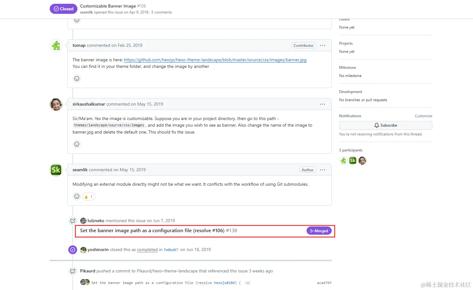The width and height of the screenshot is (473, 290).
Task: Subscribe to thread notifications
Action: 386,125
